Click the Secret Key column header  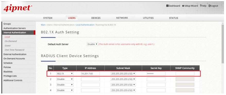(x=156, y=68)
